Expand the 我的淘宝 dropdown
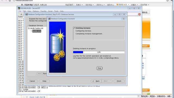Screen dimensions: 174x98 tap(89, 5)
